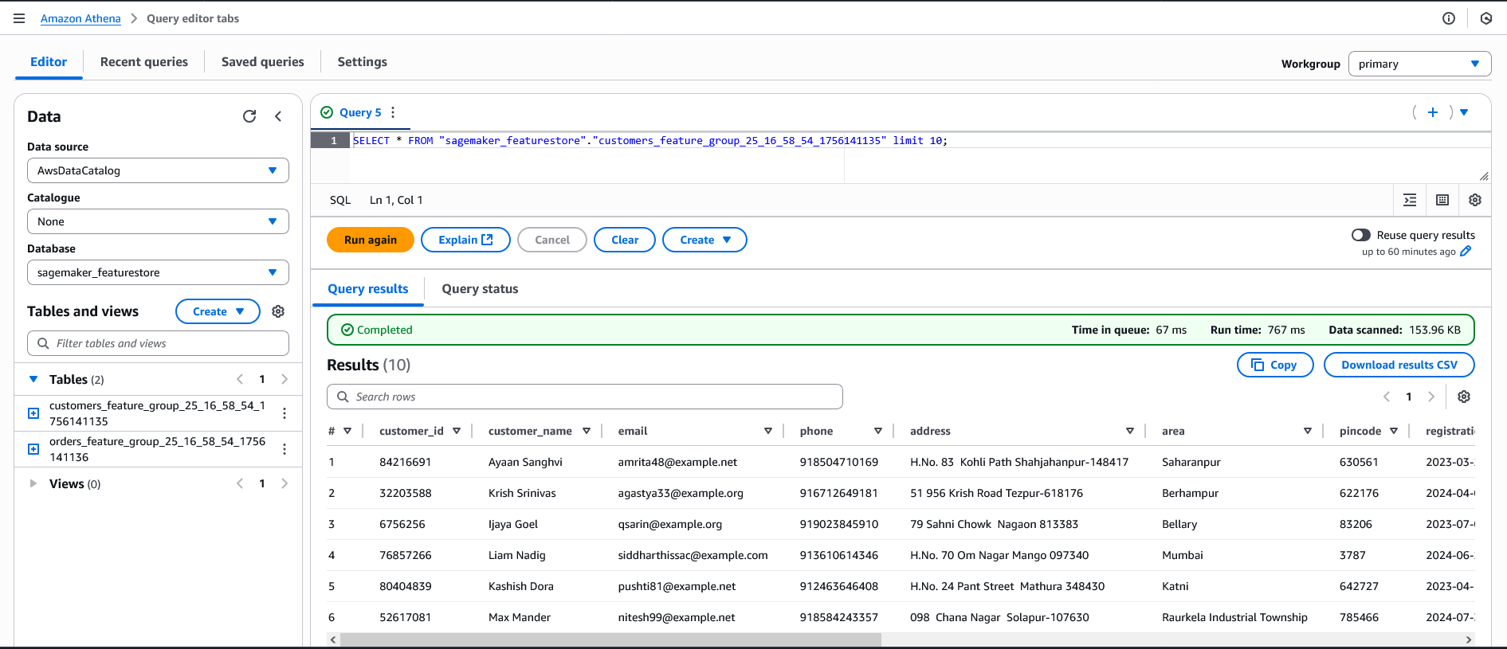Collapse the Tables section
This screenshot has width=1507, height=649.
coord(33,379)
